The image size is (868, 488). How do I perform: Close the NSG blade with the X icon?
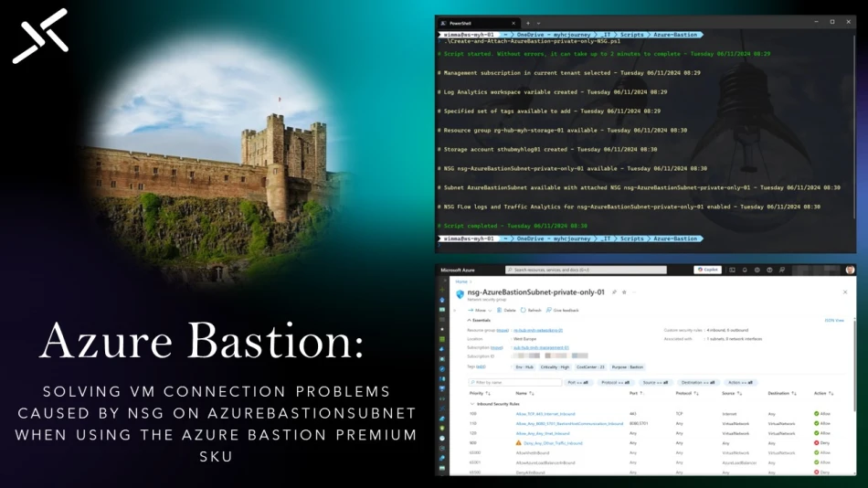pos(845,292)
